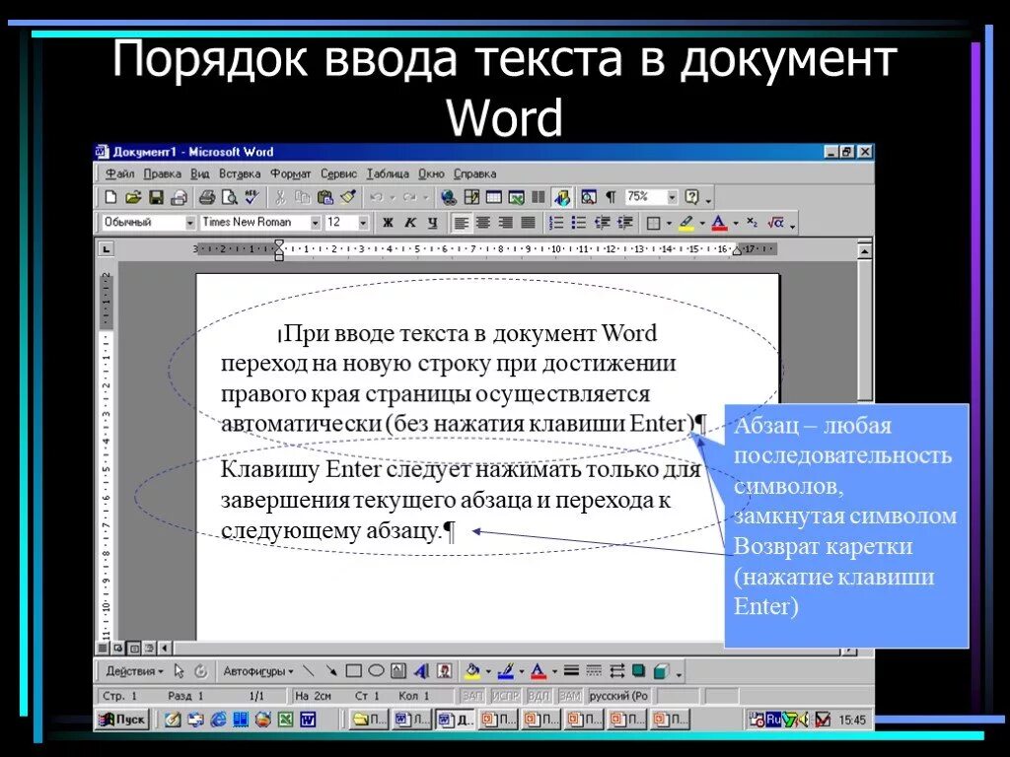Expand the Borders dropdown arrow
The width and height of the screenshot is (1010, 757).
coord(669,224)
